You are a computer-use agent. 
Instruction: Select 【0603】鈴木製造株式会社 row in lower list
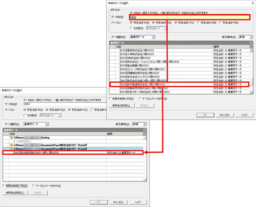73,153
